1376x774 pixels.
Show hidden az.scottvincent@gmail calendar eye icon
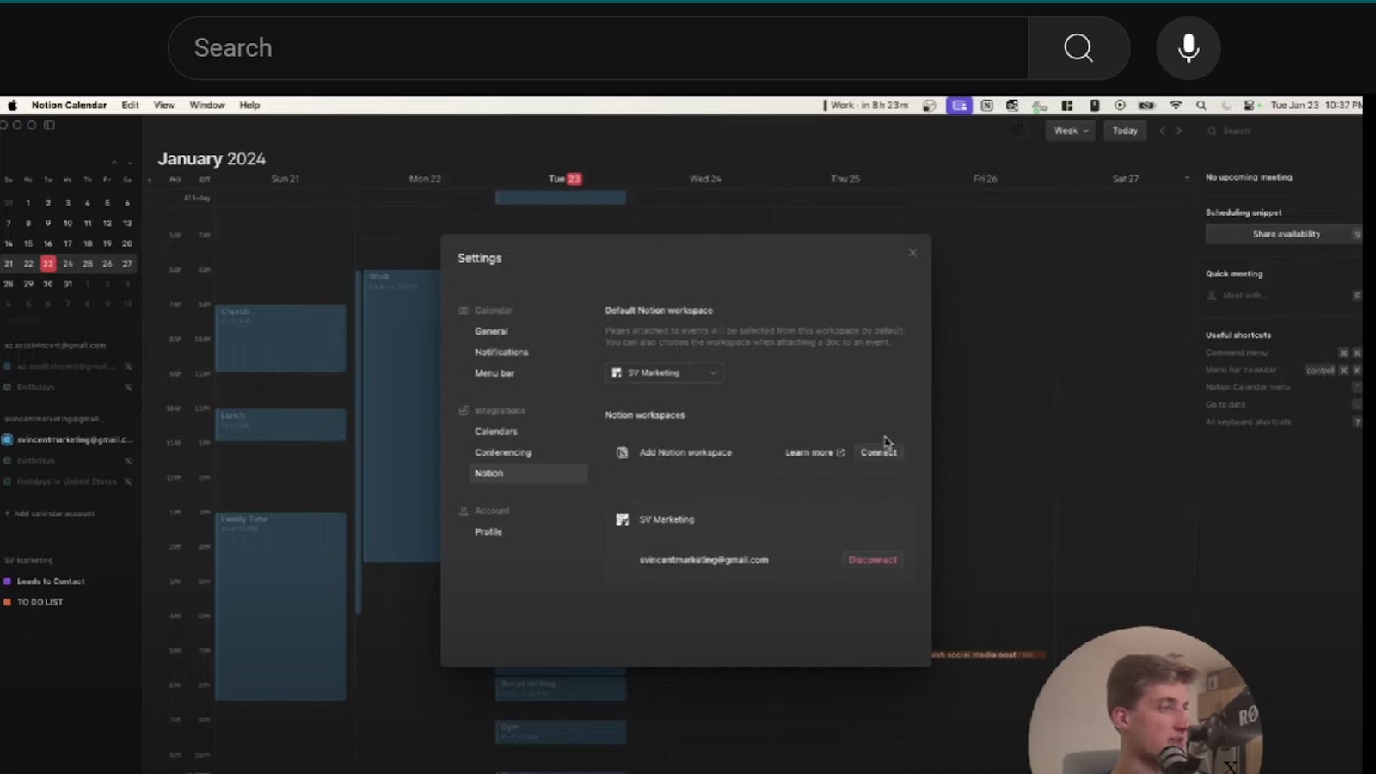[x=128, y=366]
